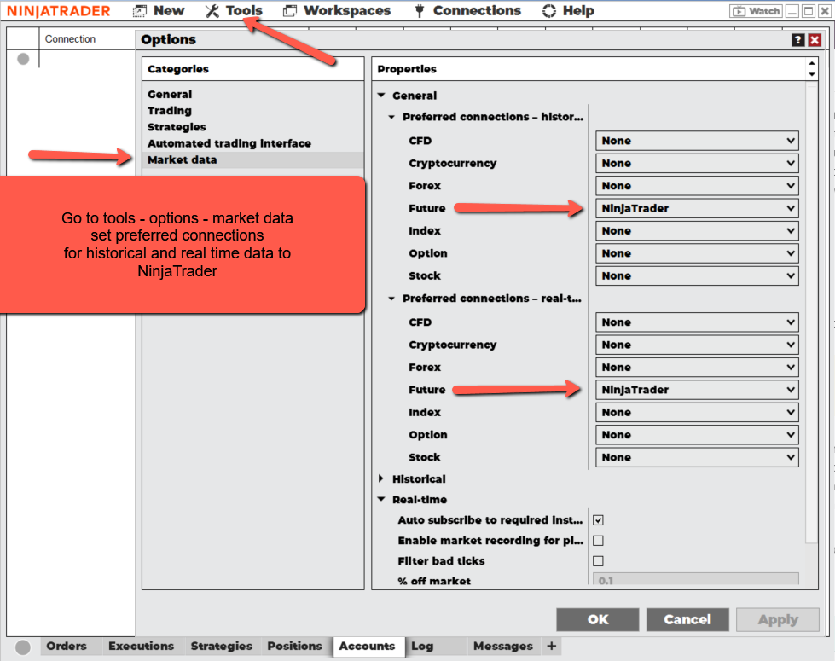Click the Watch video button

(757, 11)
